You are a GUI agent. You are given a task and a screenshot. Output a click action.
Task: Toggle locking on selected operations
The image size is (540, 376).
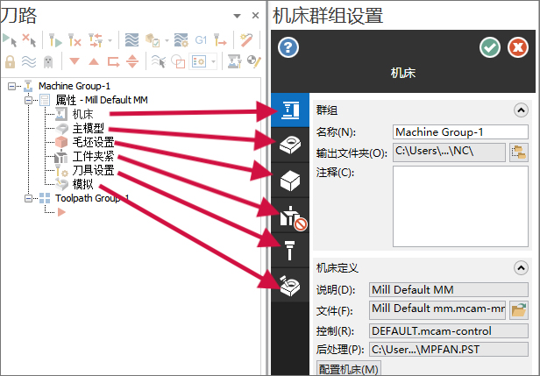coord(10,61)
